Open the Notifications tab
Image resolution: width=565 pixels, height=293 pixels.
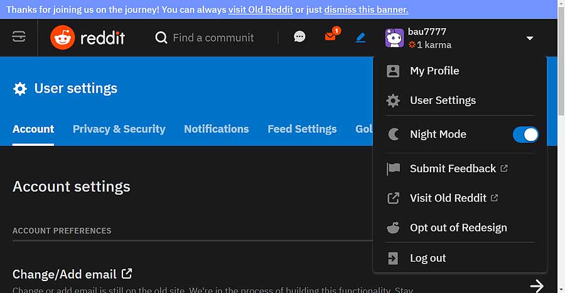[x=217, y=129]
